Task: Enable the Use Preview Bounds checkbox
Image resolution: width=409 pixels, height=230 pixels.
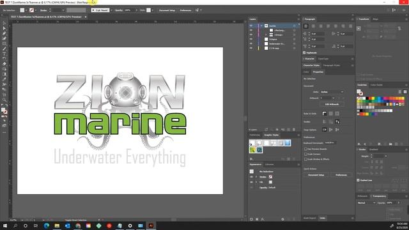Action: (305, 149)
